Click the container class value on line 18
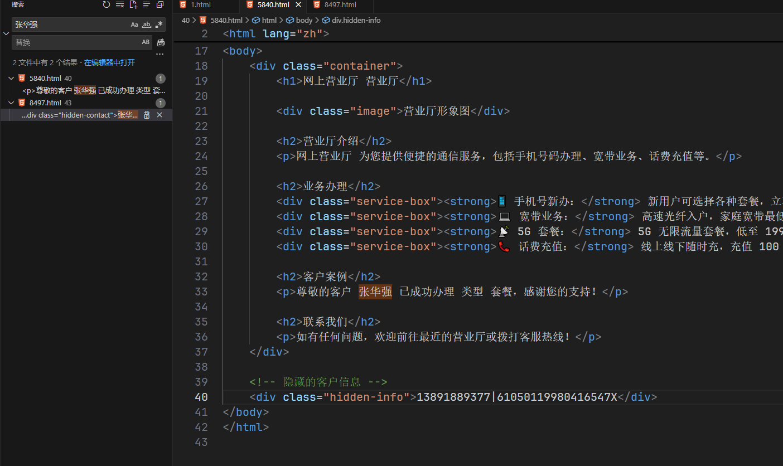The image size is (783, 466). click(x=360, y=66)
